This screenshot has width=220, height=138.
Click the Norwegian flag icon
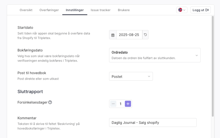click(180, 10)
